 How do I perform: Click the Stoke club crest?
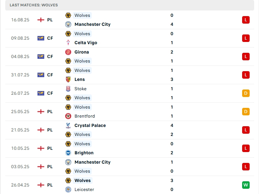coord(68,89)
